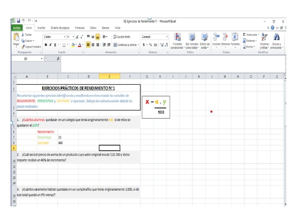This screenshot has height=222, width=297.
Task: Click the decrease decimals icon
Action: coord(166,45)
